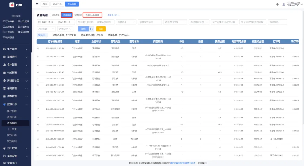Viewport: 304px width, 166px height.
Task: Collapse sidebar with the hamburger menu icon
Action: 37,4
